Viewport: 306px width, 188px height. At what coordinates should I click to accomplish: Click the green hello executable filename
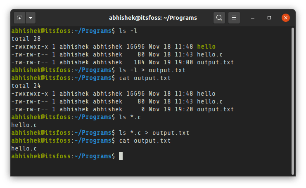(206, 47)
